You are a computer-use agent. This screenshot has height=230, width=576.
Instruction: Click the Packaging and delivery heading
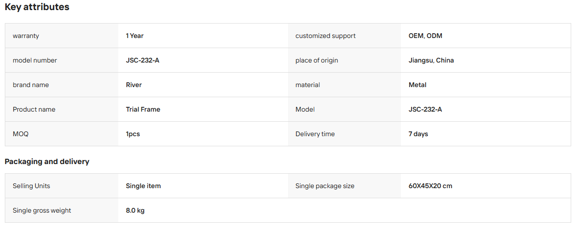(x=47, y=162)
